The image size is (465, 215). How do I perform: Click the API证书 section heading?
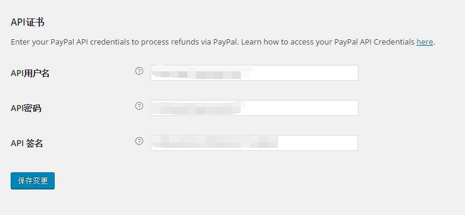[x=27, y=22]
